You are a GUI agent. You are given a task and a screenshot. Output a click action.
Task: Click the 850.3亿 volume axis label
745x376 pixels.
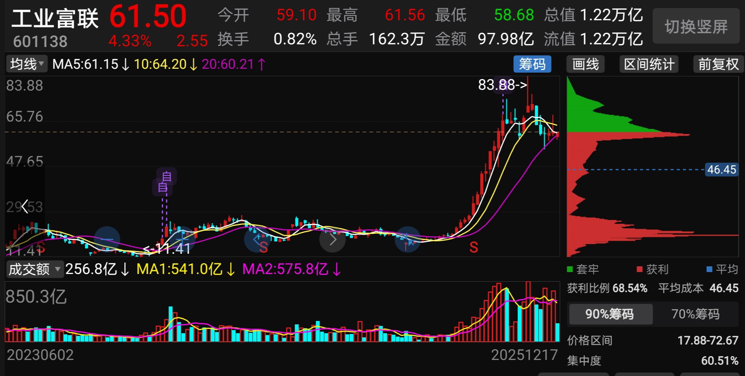pyautogui.click(x=36, y=297)
